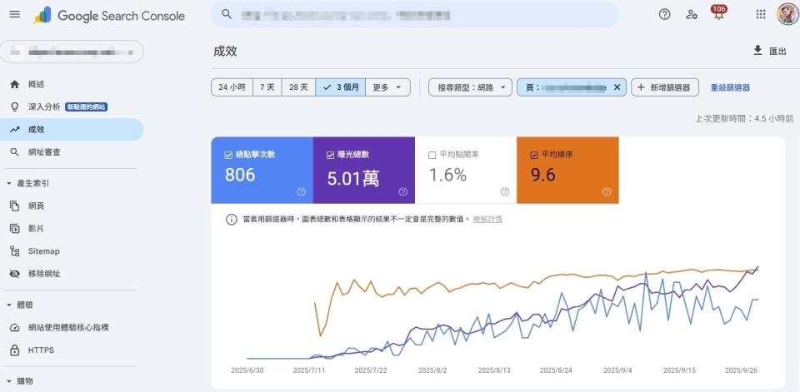Toggle the 平均排序 checkbox

pyautogui.click(x=533, y=155)
